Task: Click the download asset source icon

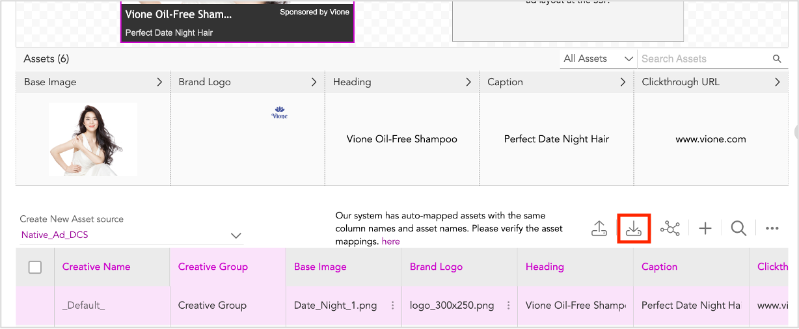Action: [634, 228]
